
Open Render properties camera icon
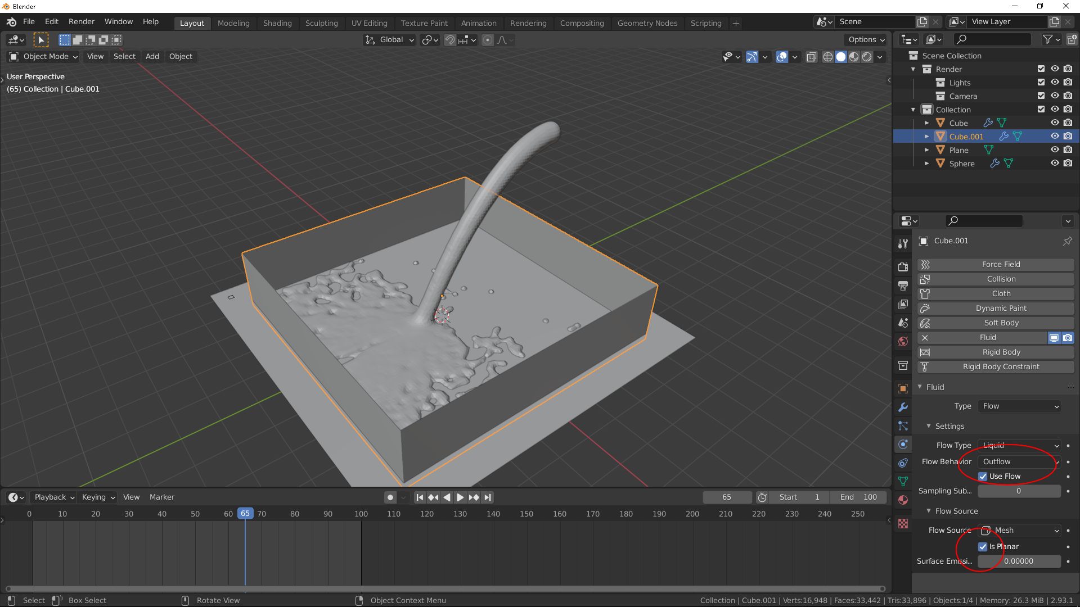903,266
